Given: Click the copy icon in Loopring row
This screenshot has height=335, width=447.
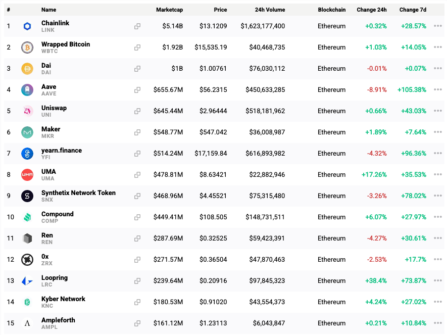Looking at the screenshot, I should [x=137, y=281].
